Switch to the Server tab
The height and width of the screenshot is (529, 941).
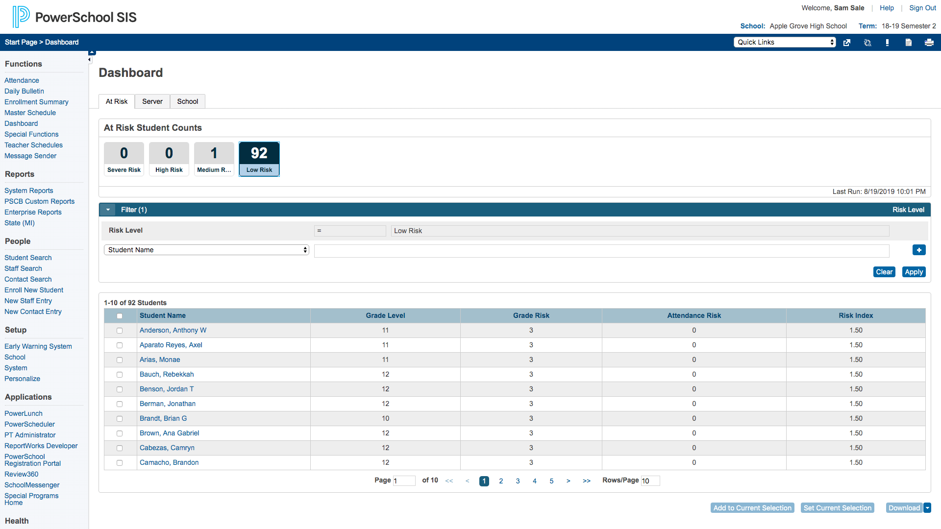(x=152, y=101)
